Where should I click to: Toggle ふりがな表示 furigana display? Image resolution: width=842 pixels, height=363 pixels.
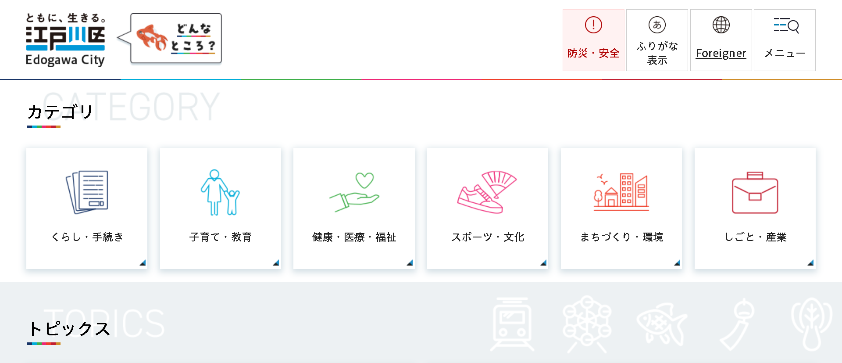point(657,40)
